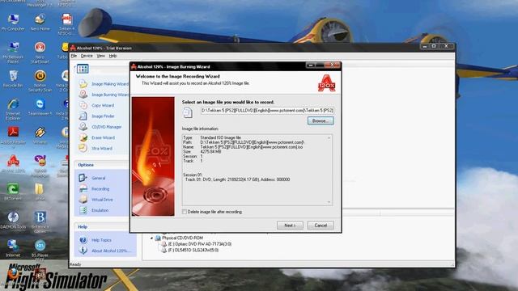Launch Winamp desktop shortcut
The image size is (518, 291).
click(x=40, y=136)
